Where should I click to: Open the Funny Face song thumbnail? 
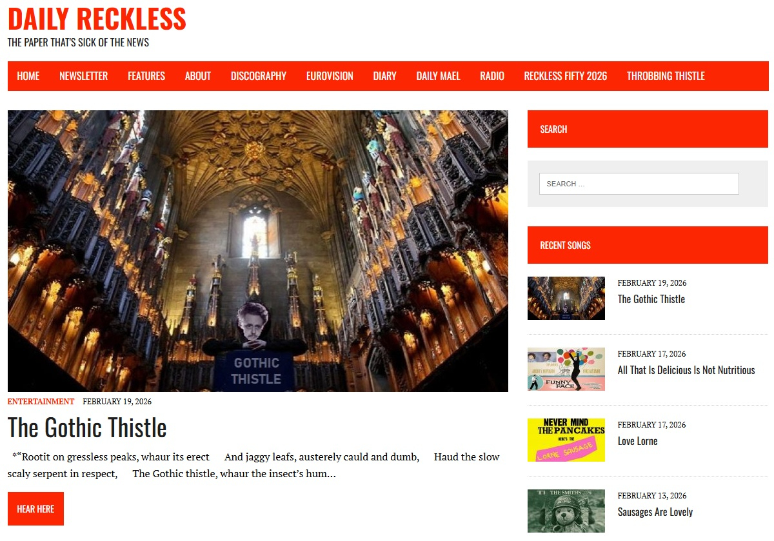[566, 369]
